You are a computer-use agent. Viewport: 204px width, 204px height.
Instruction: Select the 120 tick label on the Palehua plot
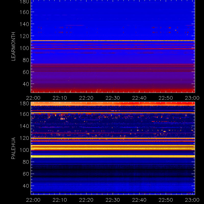(x=24, y=138)
